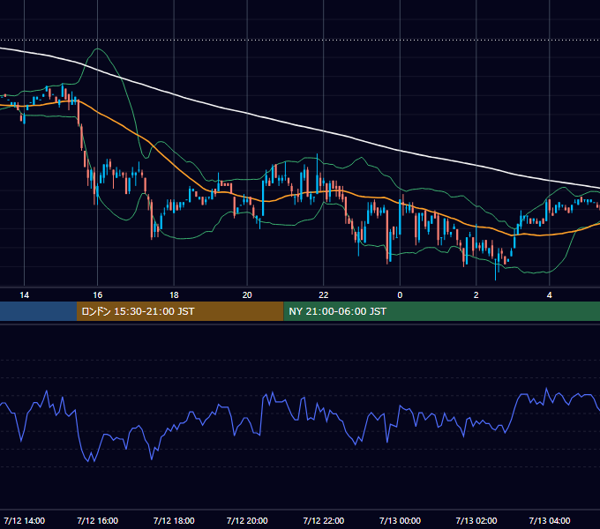Click the 16 hour axis label
The width and height of the screenshot is (600, 529).
(98, 294)
